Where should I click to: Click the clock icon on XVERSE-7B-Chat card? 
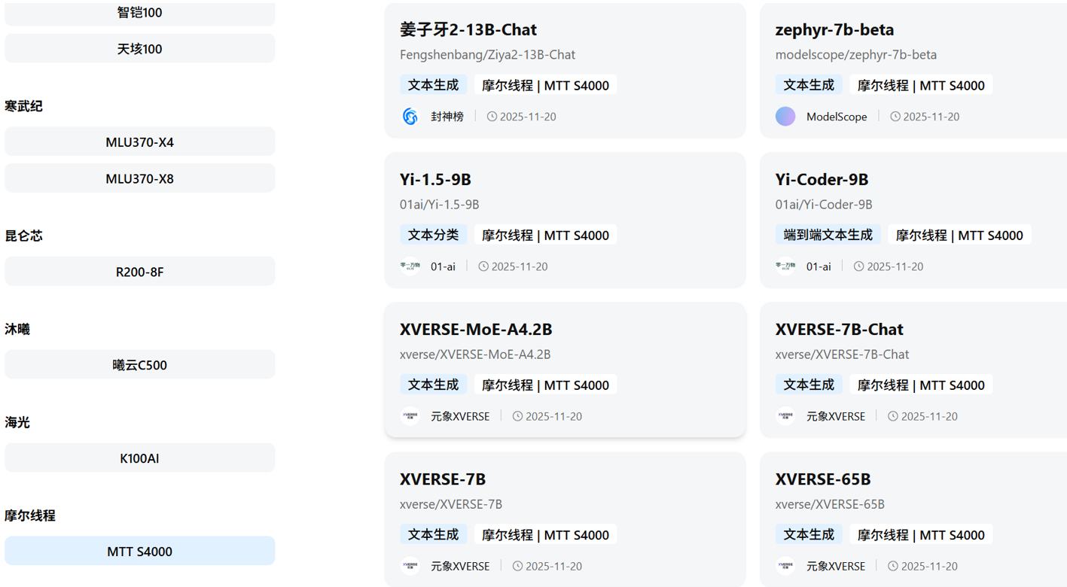click(x=893, y=416)
